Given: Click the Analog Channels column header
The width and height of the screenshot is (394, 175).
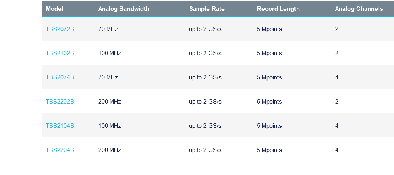Looking at the screenshot, I should 359,9.
